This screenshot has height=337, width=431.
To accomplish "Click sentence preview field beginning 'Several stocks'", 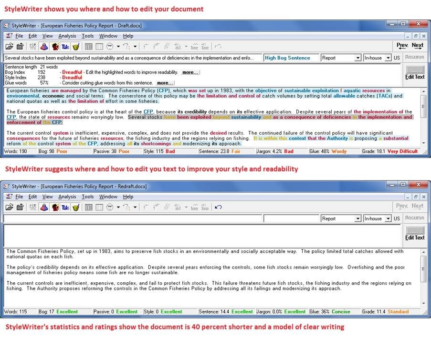I will pos(133,58).
